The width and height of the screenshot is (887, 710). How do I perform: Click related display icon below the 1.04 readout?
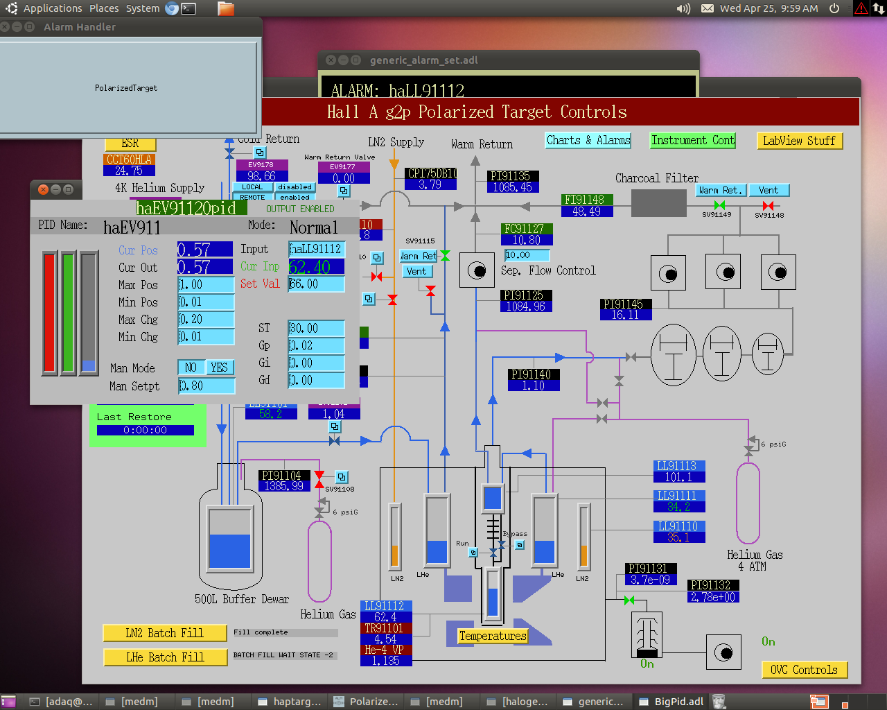[335, 427]
